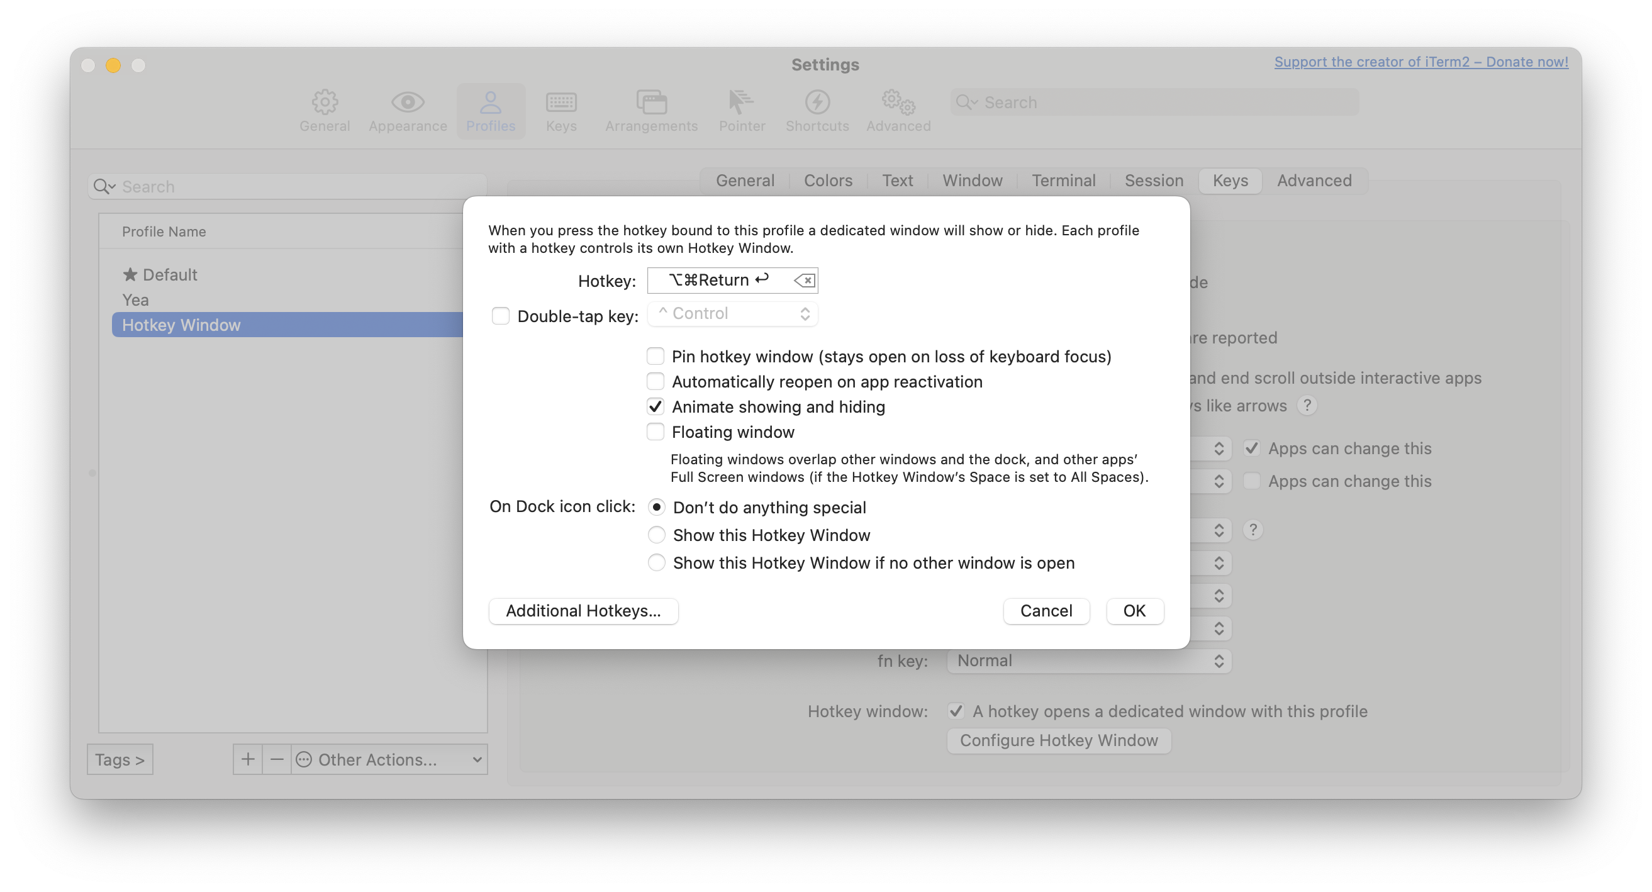
Task: Expand the Other Actions dropdown
Action: (x=389, y=759)
